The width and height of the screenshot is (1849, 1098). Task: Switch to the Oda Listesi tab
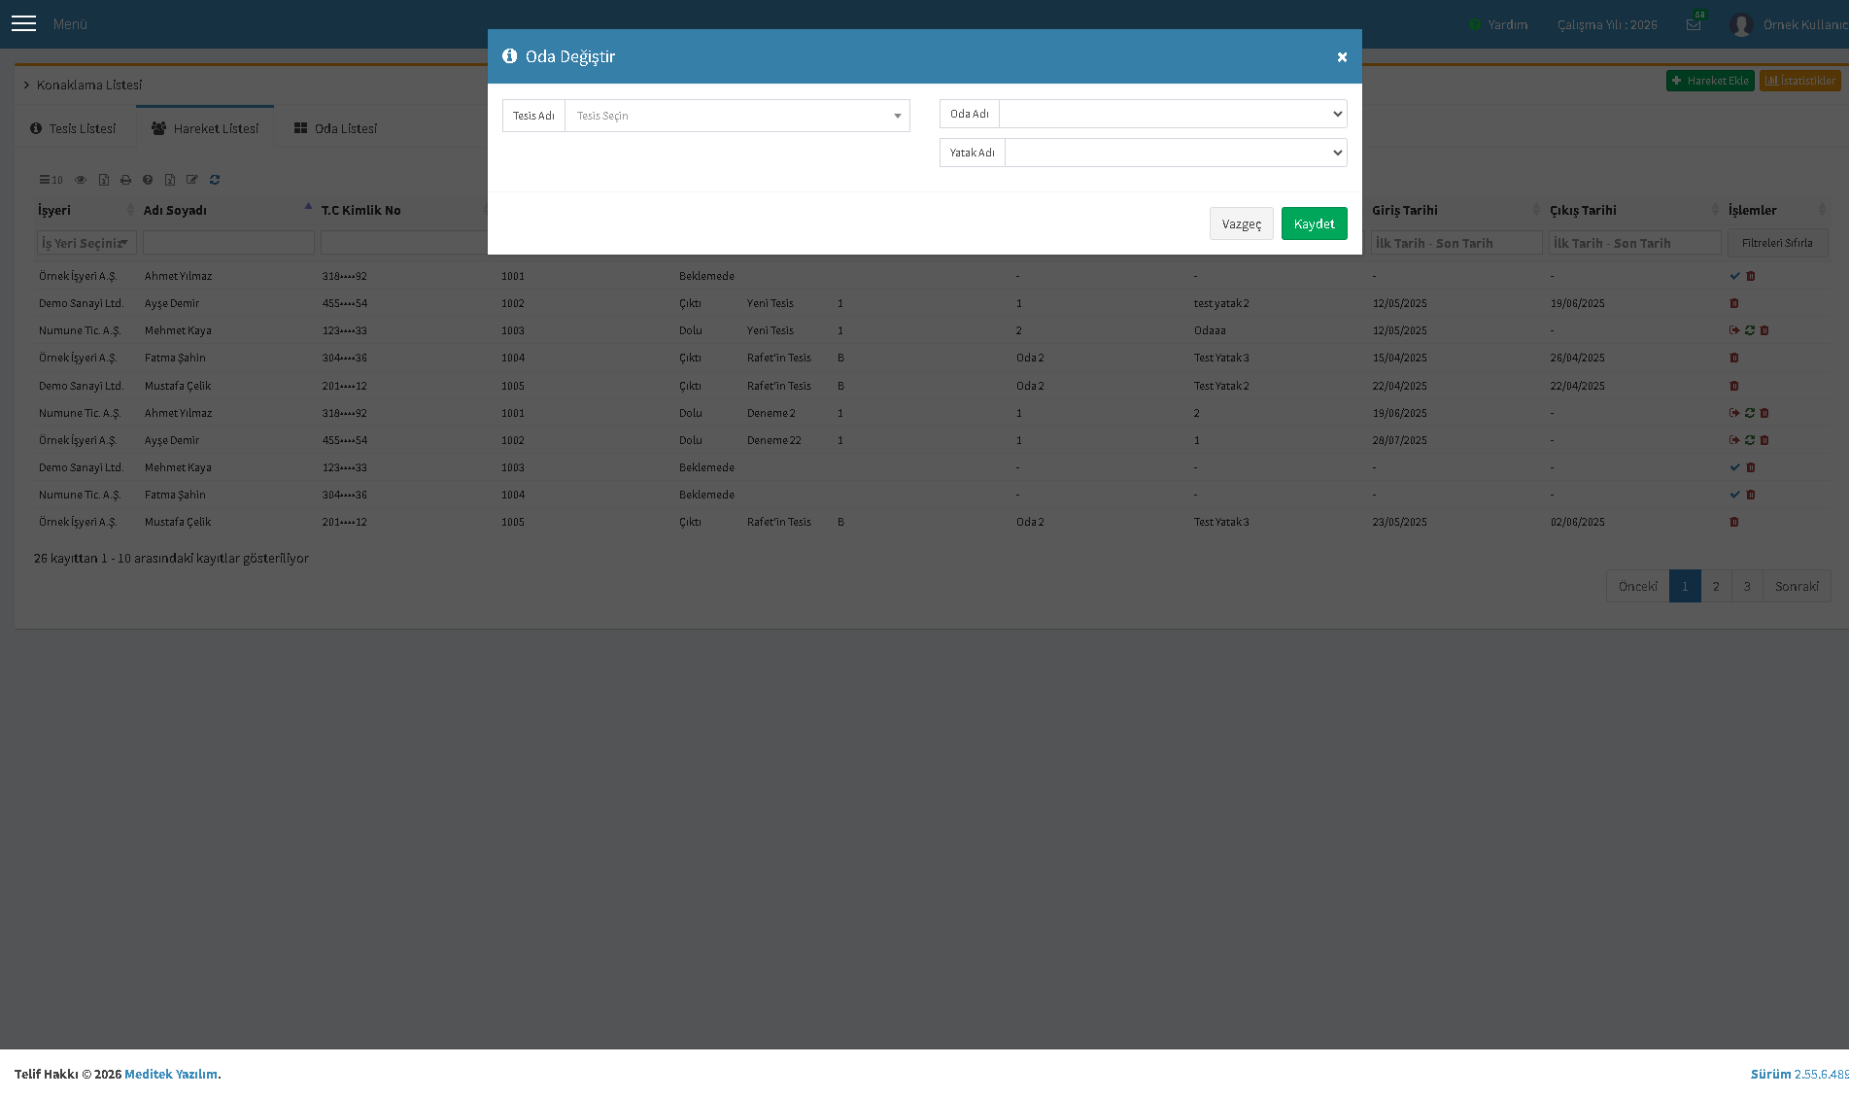click(335, 128)
